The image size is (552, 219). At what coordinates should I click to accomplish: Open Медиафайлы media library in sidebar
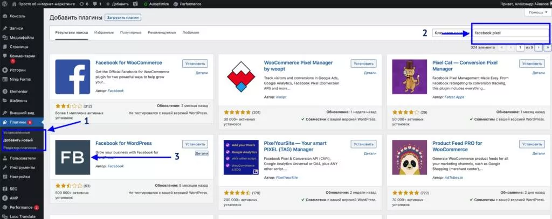click(x=22, y=37)
